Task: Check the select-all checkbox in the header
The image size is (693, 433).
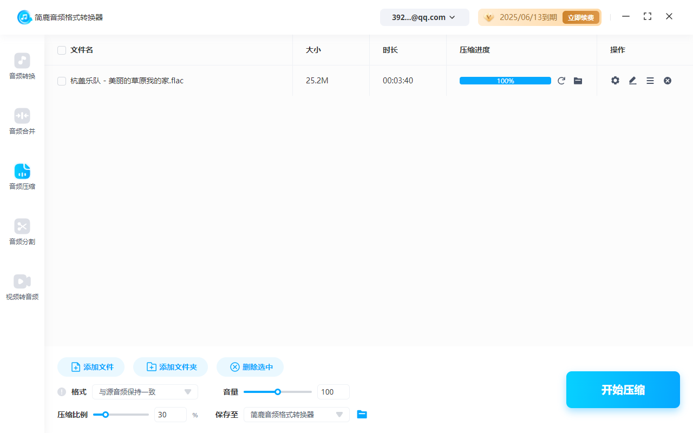Action: (62, 50)
